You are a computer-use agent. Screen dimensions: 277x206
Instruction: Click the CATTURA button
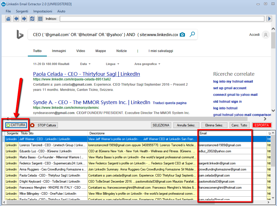(x=16, y=125)
